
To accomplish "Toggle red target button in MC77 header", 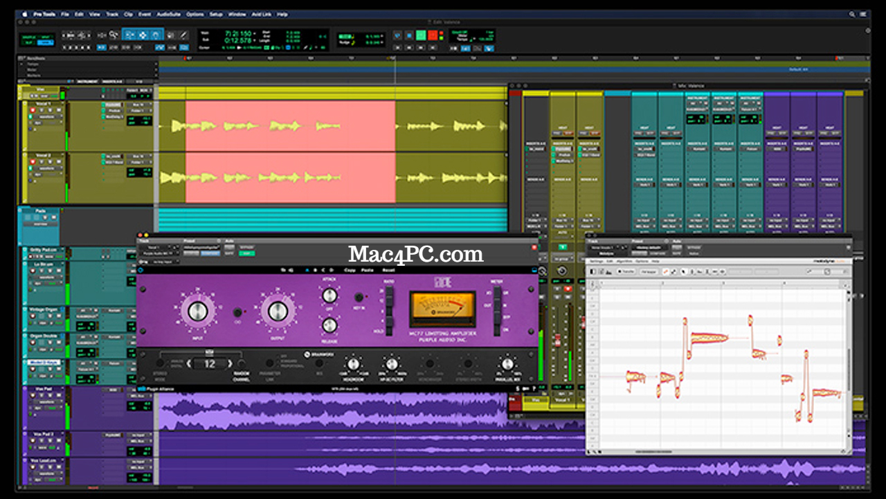I will click(x=534, y=246).
